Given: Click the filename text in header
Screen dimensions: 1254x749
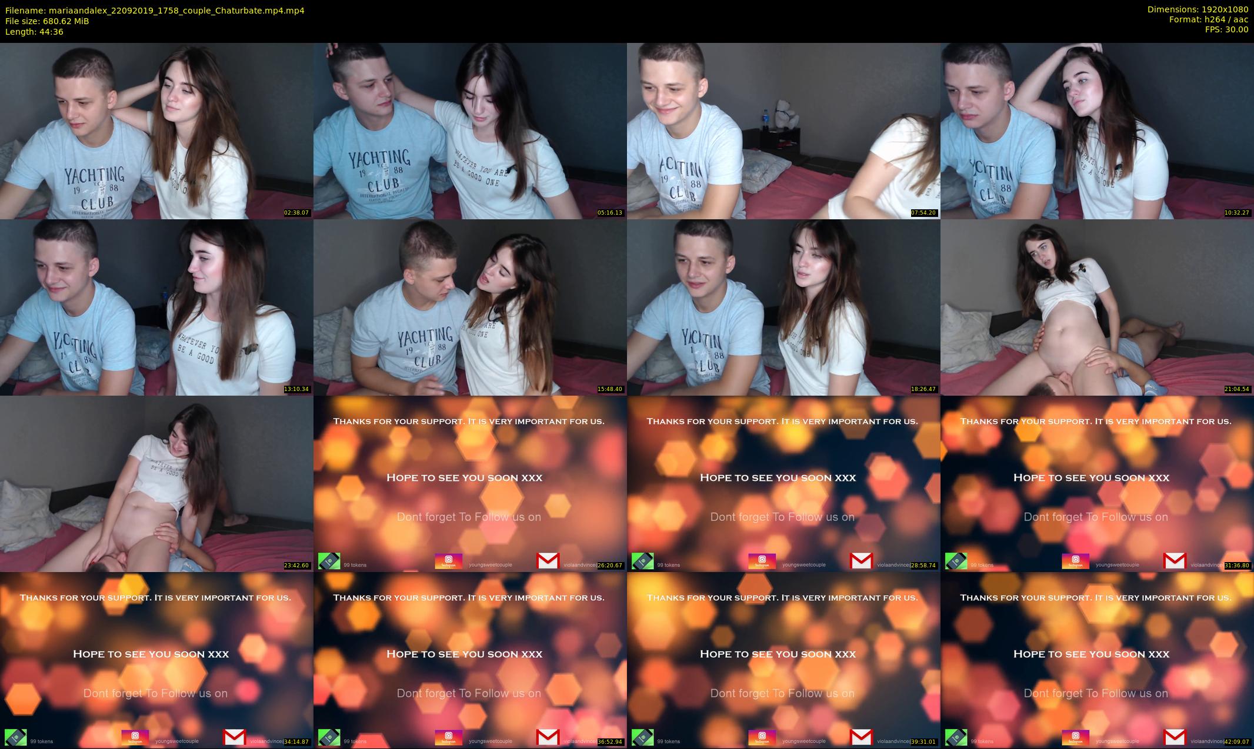Looking at the screenshot, I should point(155,10).
